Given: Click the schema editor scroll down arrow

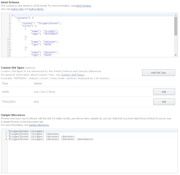Looking at the screenshot, I should pos(176,55).
